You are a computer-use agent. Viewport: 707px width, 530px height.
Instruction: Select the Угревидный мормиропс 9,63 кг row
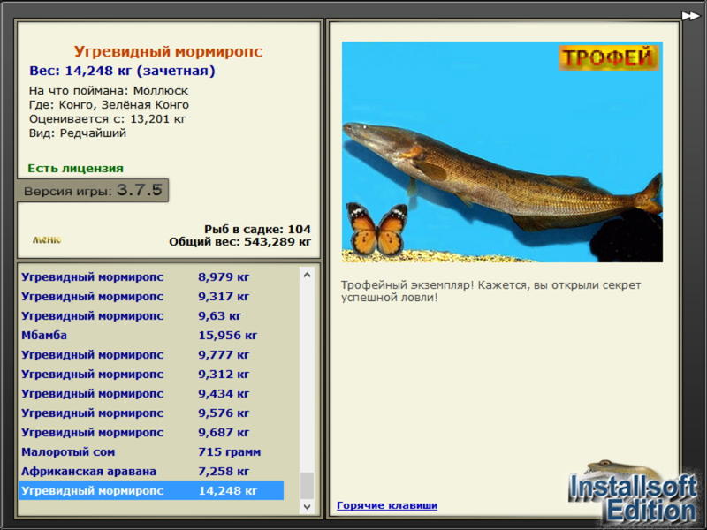pos(151,315)
